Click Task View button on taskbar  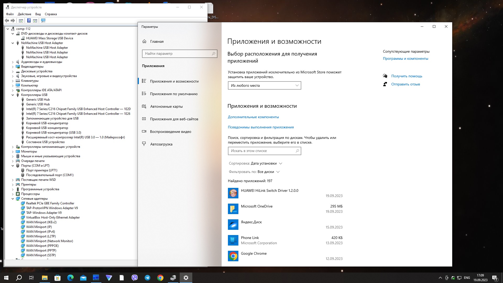31,278
